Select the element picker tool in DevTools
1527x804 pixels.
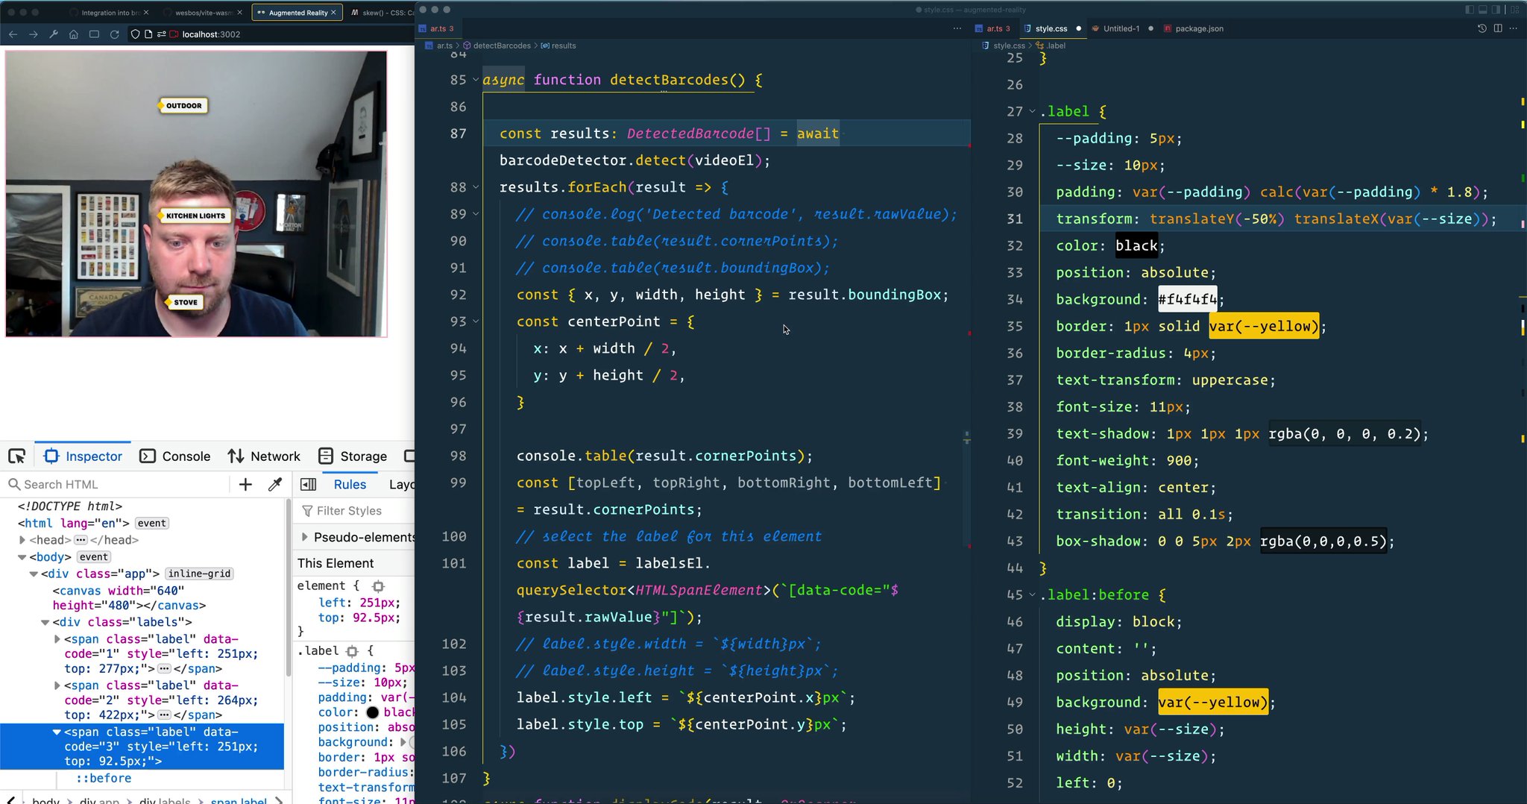pyautogui.click(x=17, y=456)
